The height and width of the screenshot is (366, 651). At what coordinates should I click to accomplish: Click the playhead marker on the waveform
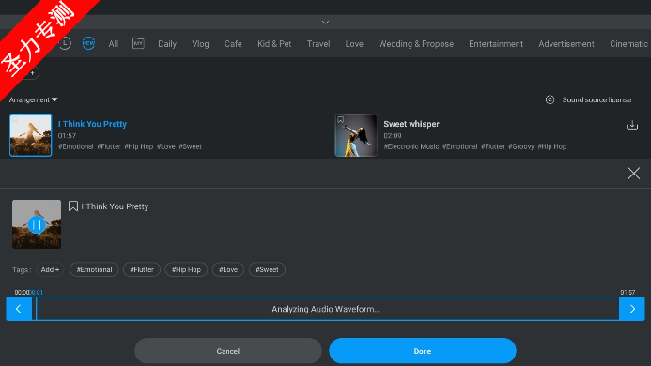pyautogui.click(x=35, y=309)
